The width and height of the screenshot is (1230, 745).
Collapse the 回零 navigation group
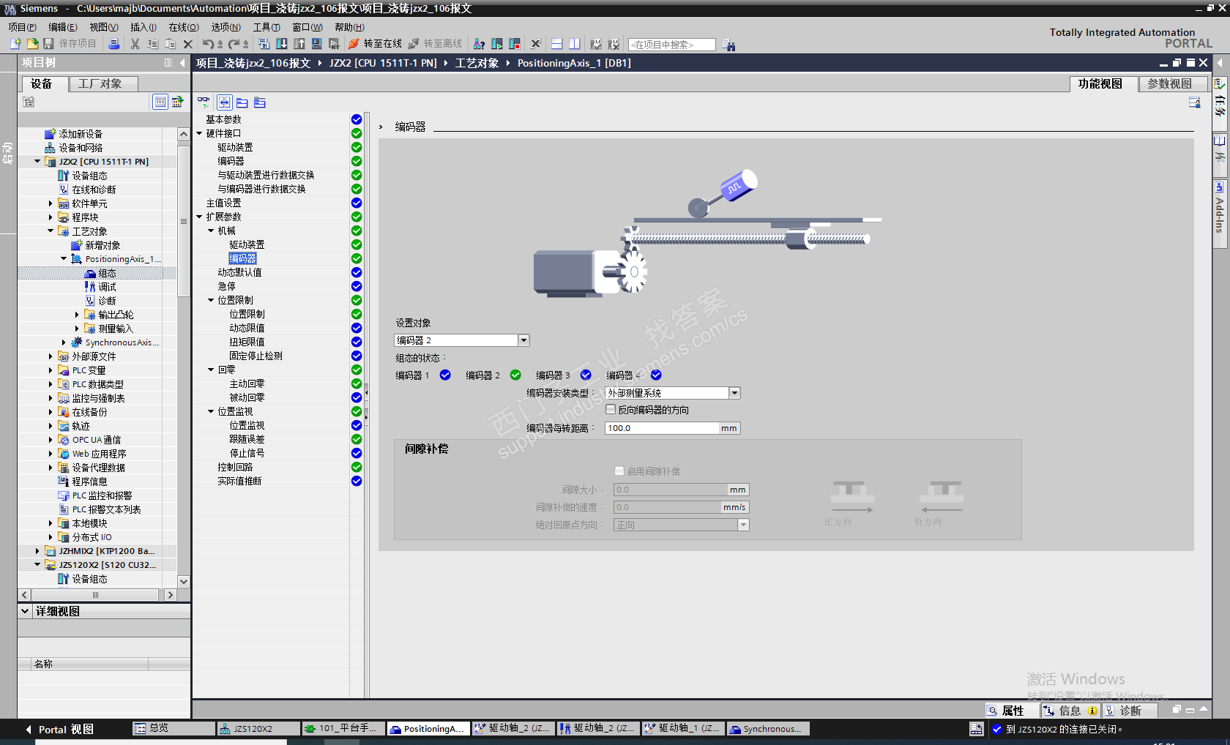(x=211, y=370)
